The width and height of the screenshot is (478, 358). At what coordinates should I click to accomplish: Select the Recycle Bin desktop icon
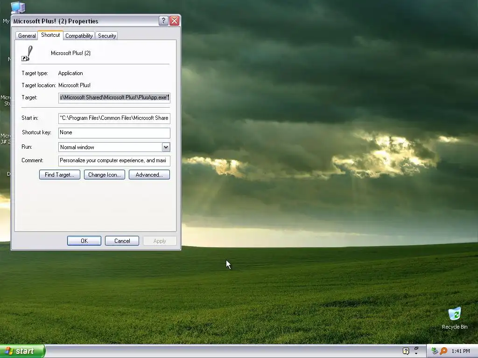[455, 318]
